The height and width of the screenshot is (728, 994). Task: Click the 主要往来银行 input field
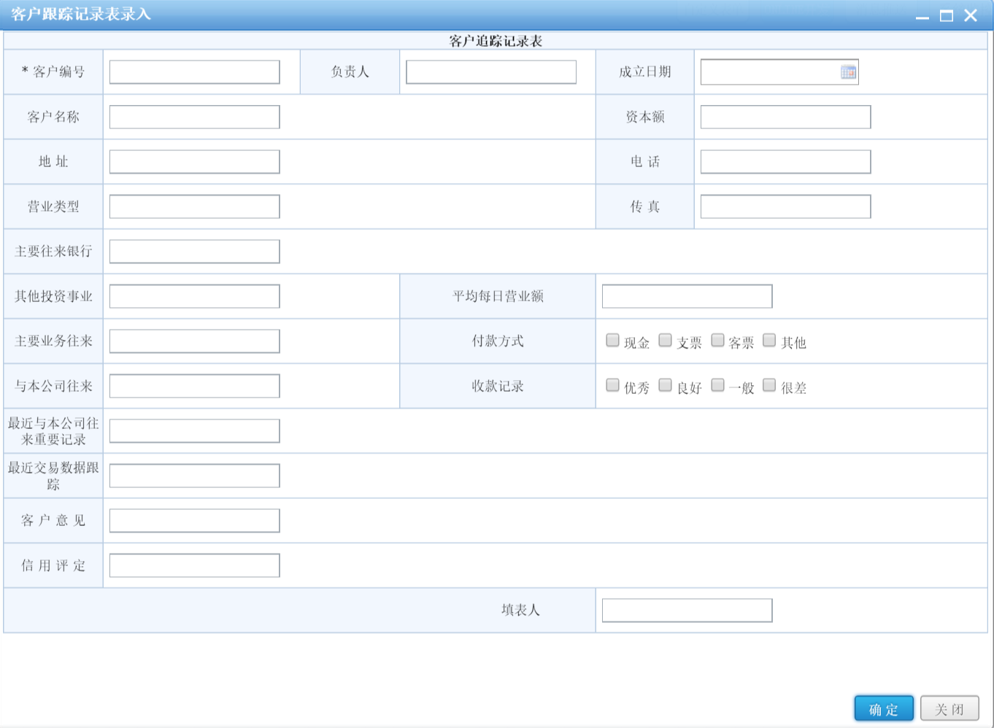194,252
